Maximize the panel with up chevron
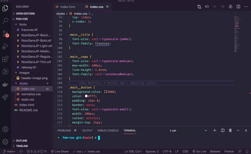The image size is (251, 154). point(238,130)
